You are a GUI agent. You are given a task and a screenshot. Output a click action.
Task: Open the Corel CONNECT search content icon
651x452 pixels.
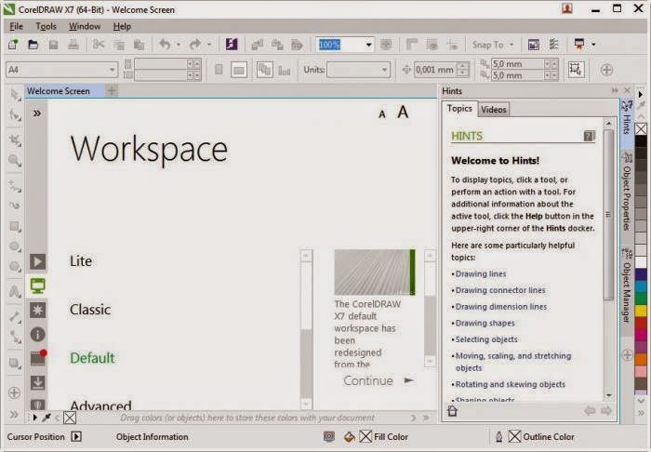pyautogui.click(x=232, y=44)
